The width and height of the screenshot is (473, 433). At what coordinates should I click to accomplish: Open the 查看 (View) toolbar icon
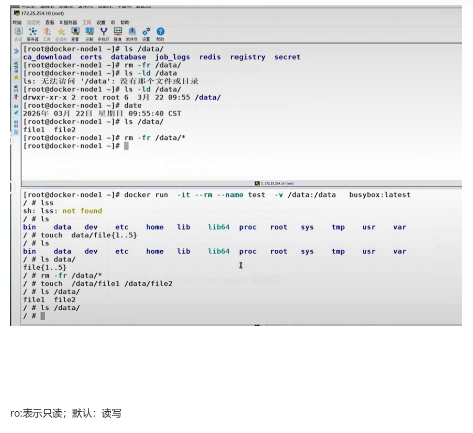(x=75, y=34)
